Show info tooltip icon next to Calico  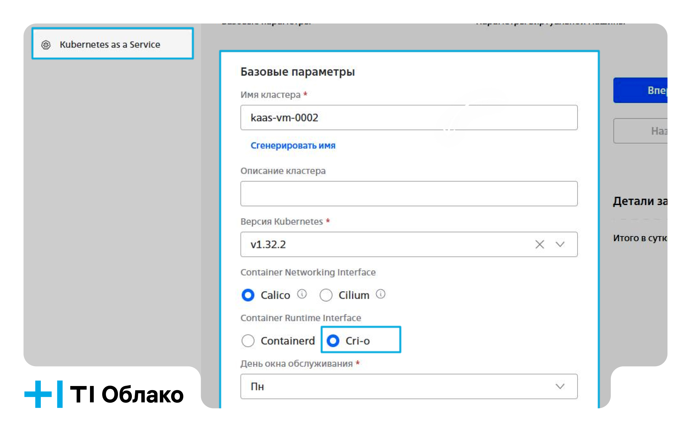point(302,294)
